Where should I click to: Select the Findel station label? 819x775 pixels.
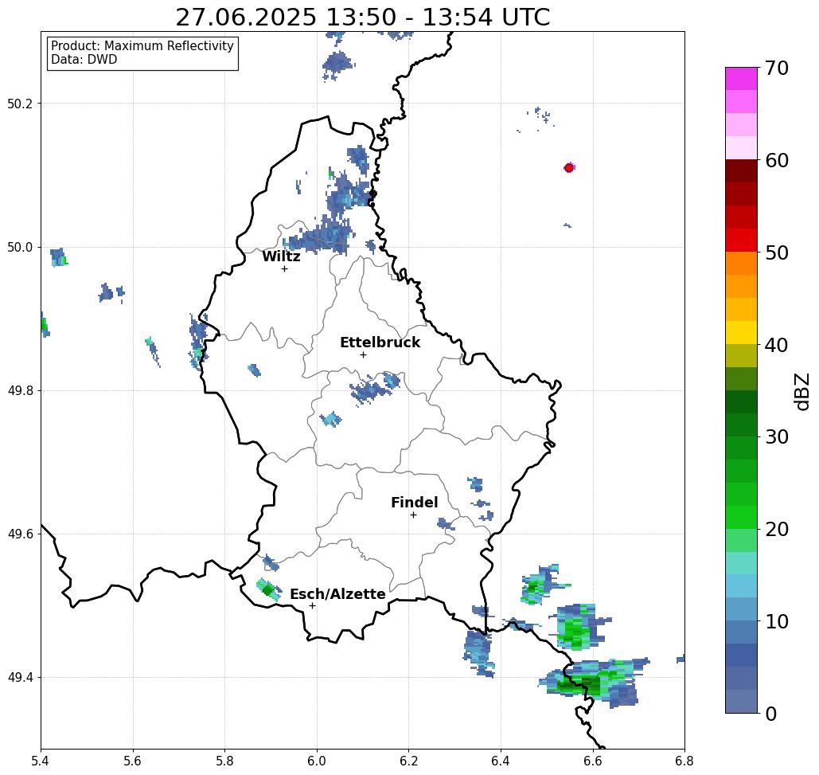click(414, 503)
